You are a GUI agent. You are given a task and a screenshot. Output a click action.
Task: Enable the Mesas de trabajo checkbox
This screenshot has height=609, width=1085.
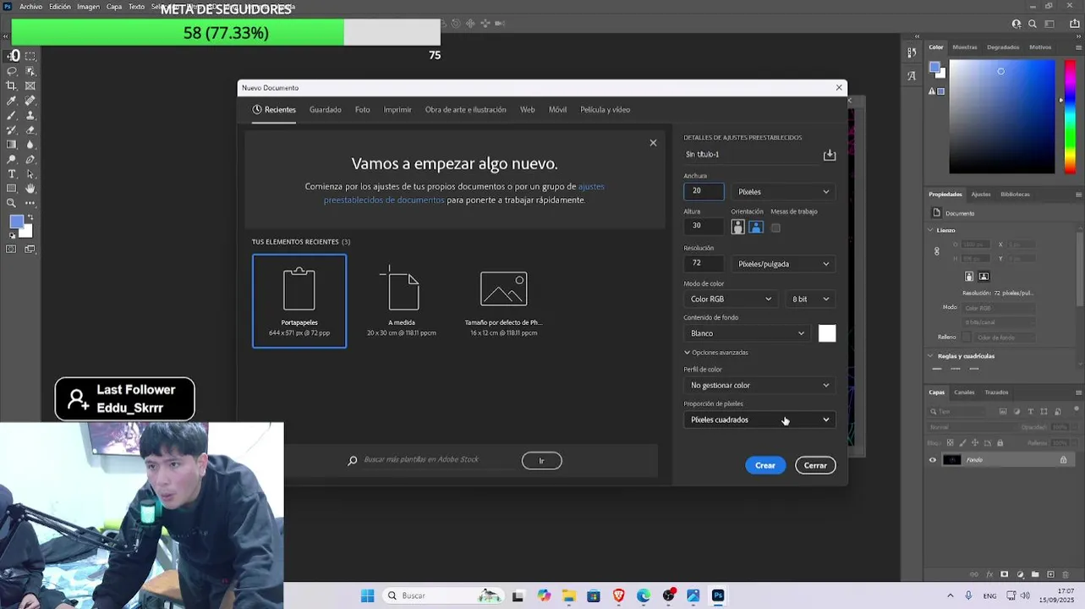[775, 228]
